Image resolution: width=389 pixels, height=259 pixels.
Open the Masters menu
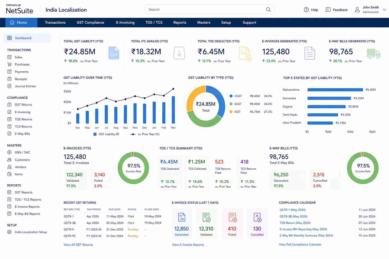[x=204, y=23]
